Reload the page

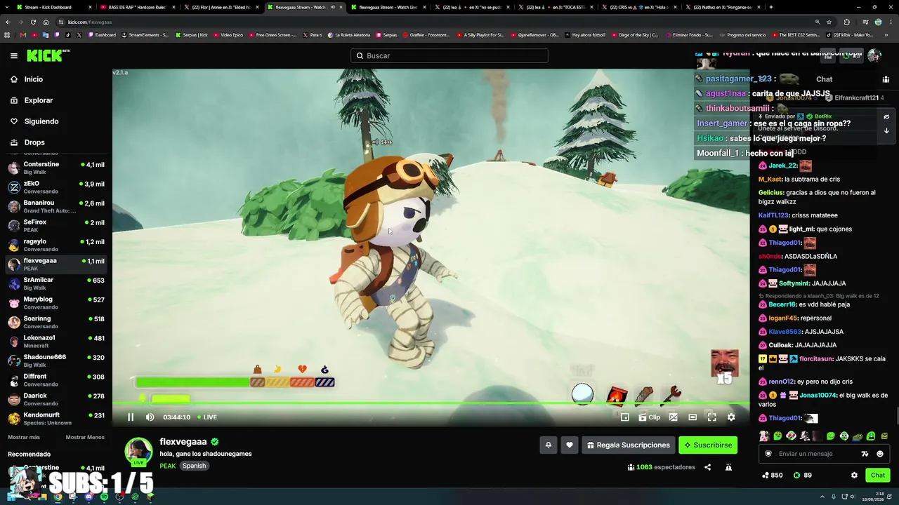33,22
